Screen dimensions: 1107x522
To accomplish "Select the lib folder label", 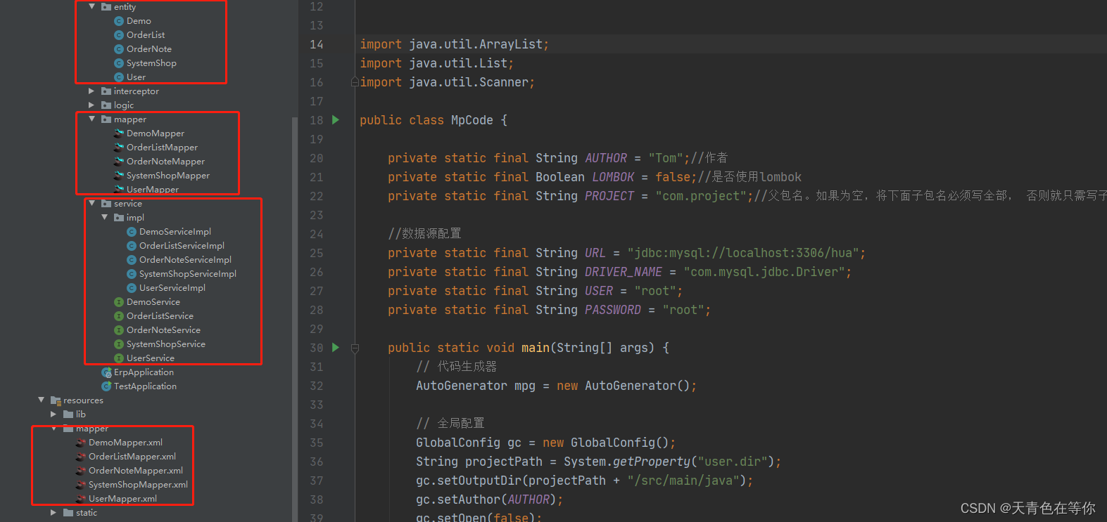I will click(81, 414).
